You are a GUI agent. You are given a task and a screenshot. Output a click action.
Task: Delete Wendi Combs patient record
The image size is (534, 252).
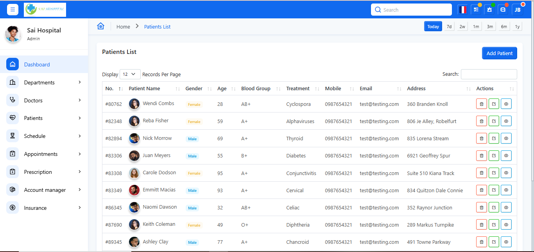(481, 104)
